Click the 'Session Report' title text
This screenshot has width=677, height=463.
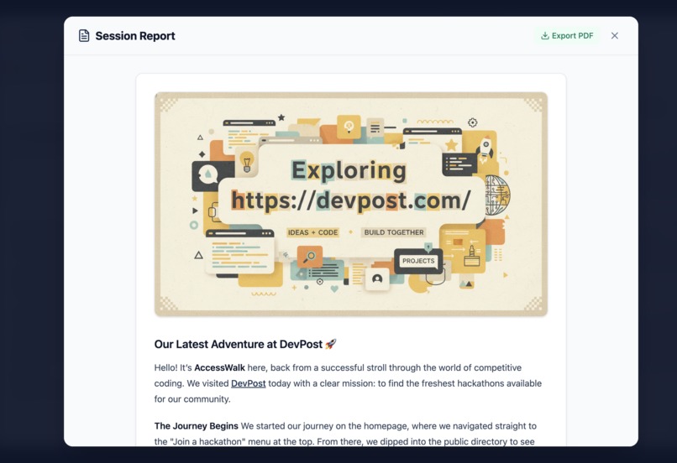pos(135,36)
